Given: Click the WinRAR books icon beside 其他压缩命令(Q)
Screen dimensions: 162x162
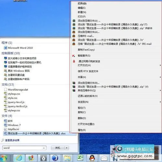Looking at the screenshot, I should click(x=74, y=90).
